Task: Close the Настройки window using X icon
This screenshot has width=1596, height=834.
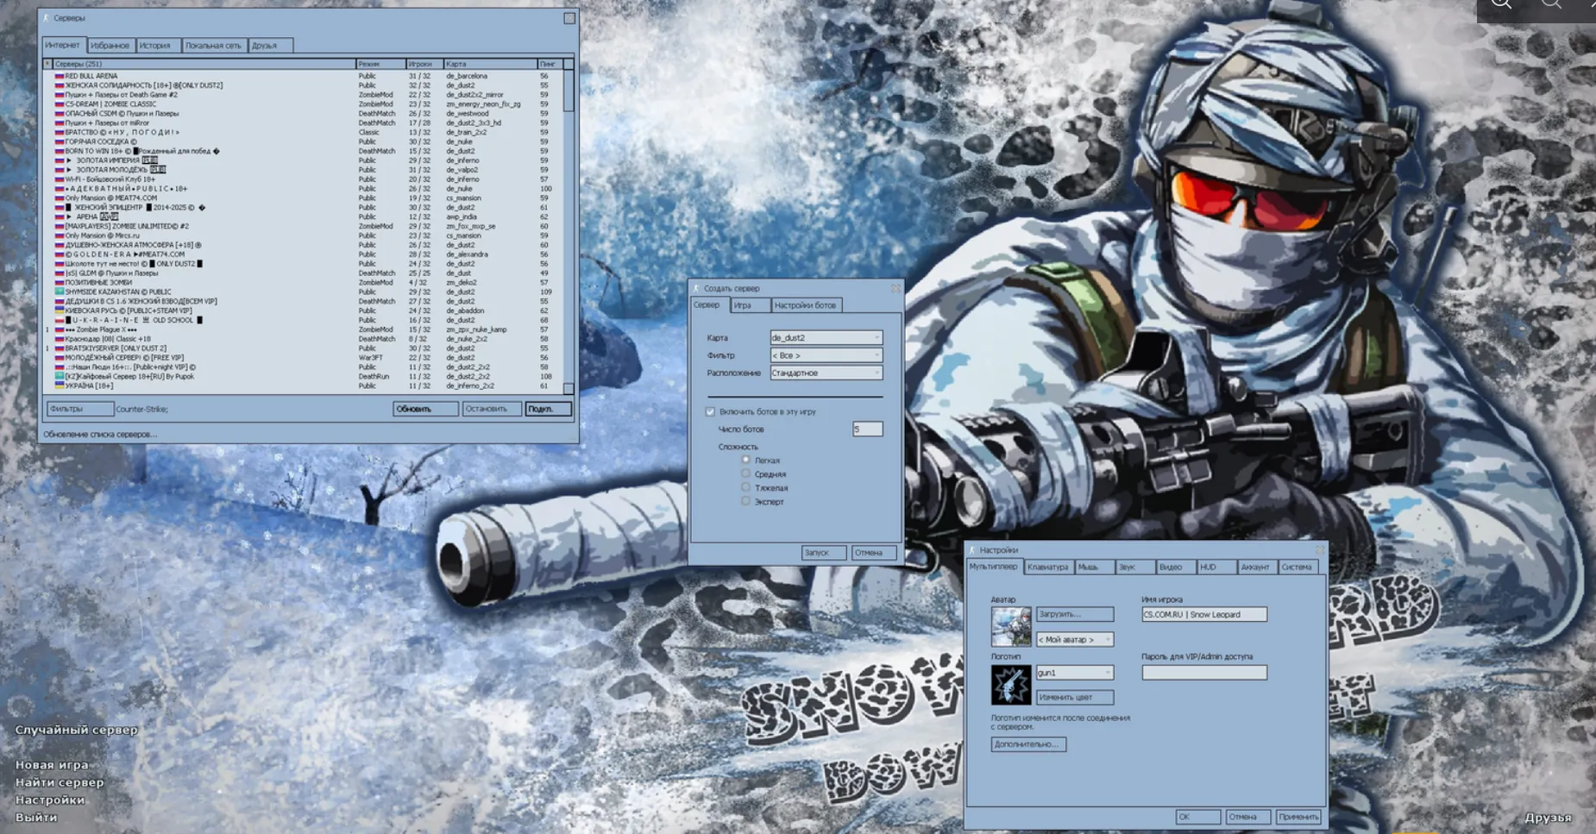Action: (1319, 550)
